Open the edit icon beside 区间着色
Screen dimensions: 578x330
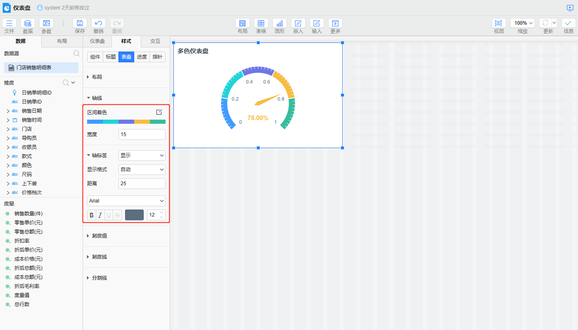(159, 112)
